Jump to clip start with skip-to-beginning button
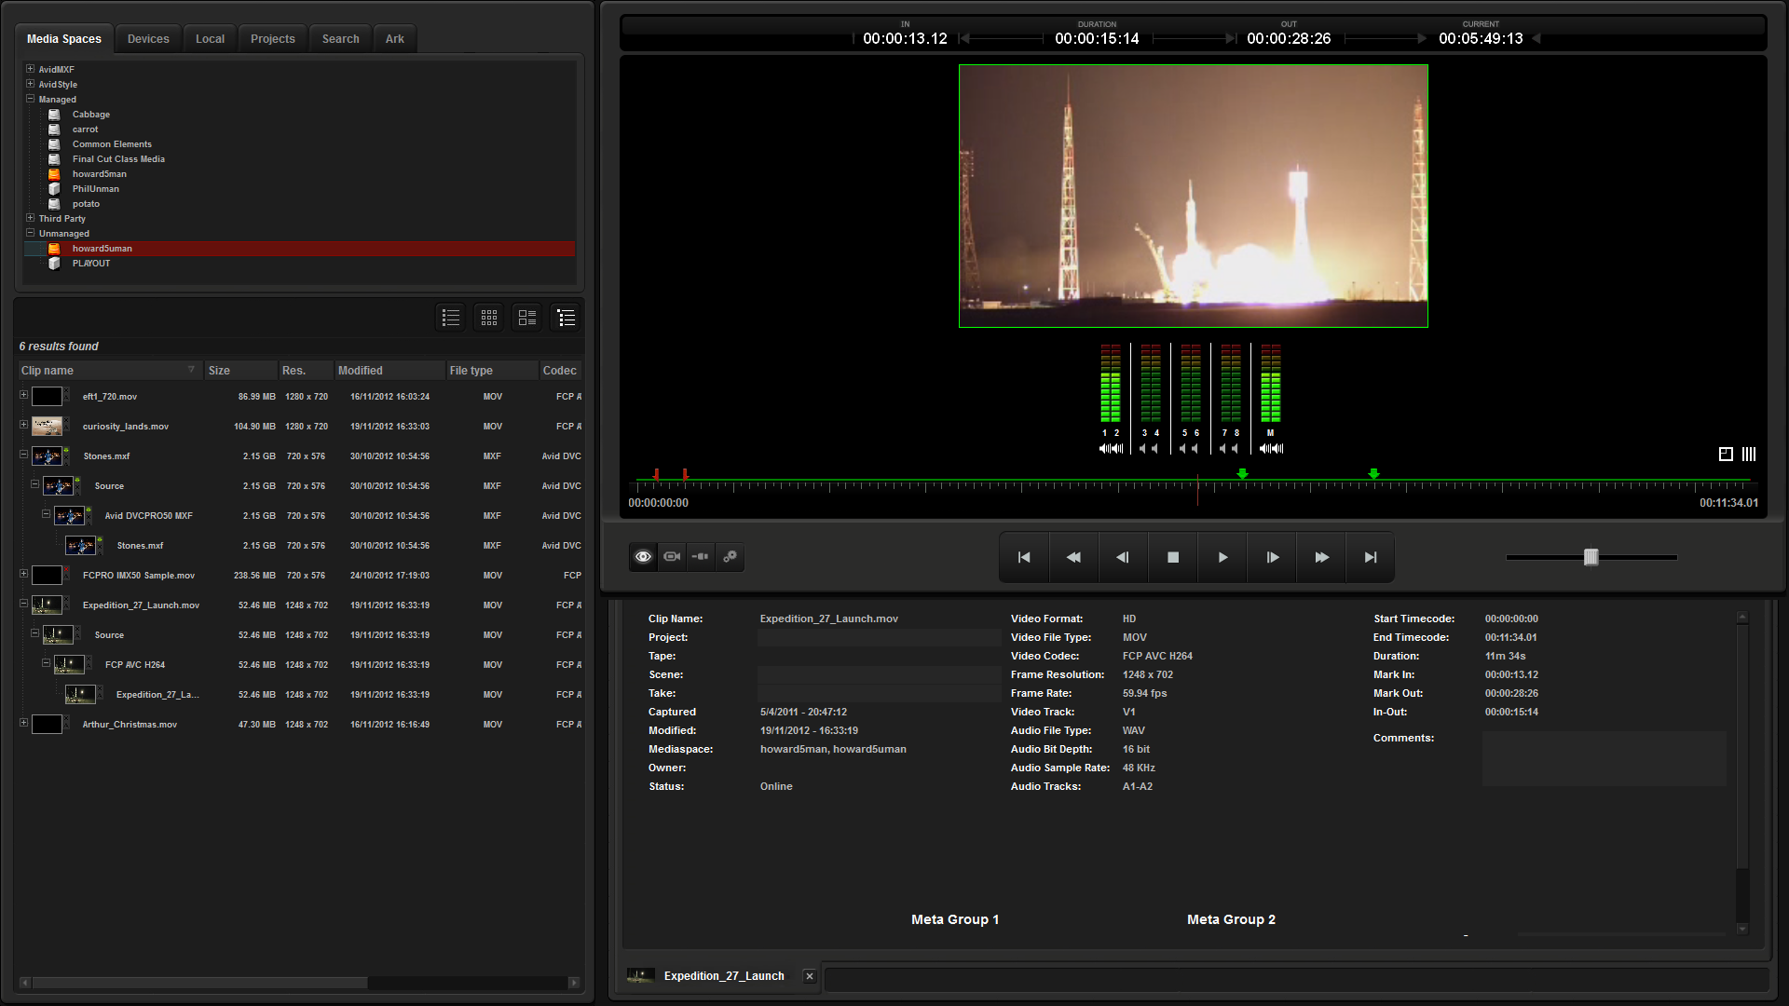 (1024, 557)
